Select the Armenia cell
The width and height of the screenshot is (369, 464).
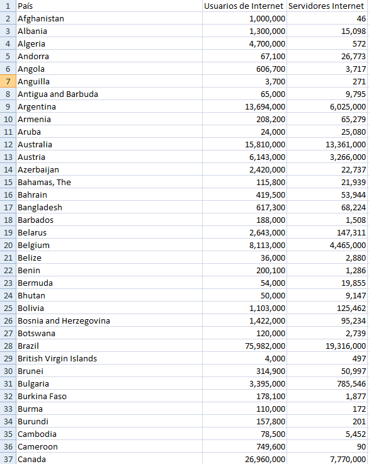tap(109, 119)
